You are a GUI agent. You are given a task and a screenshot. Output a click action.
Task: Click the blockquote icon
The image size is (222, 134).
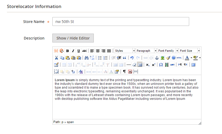(124, 58)
